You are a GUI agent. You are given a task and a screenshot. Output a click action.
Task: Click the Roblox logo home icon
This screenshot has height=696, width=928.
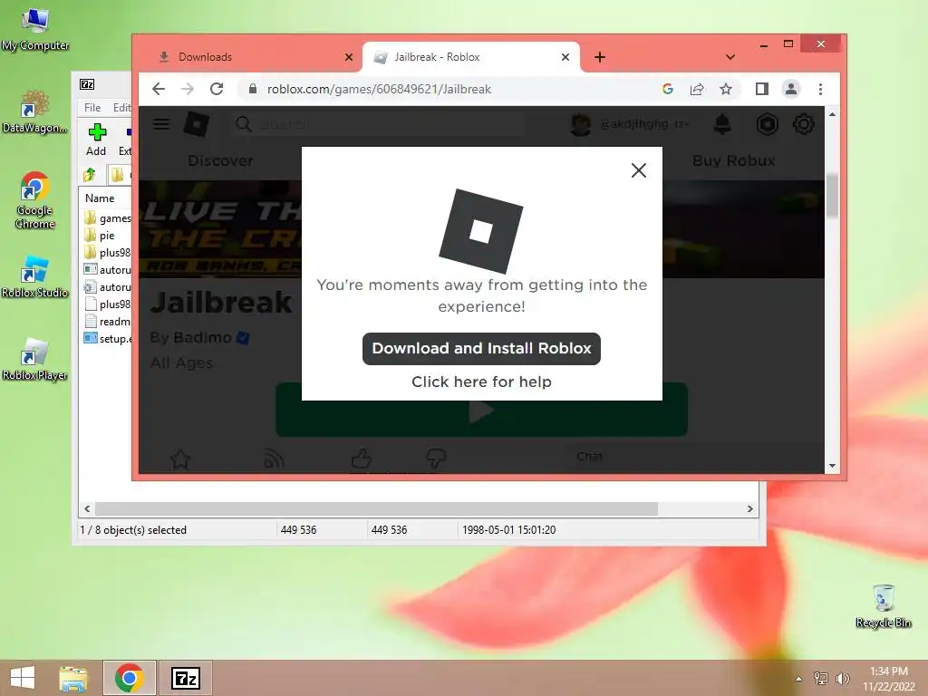[x=197, y=123]
